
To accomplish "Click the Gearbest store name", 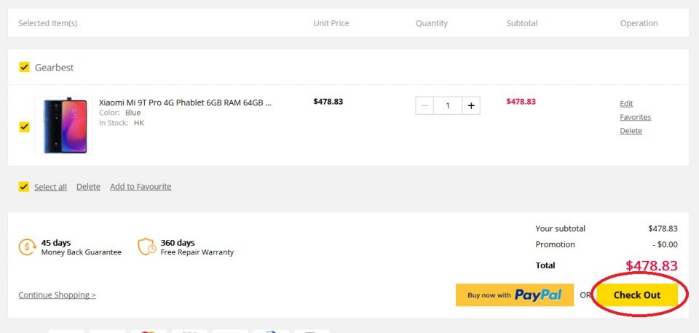I will coord(55,68).
